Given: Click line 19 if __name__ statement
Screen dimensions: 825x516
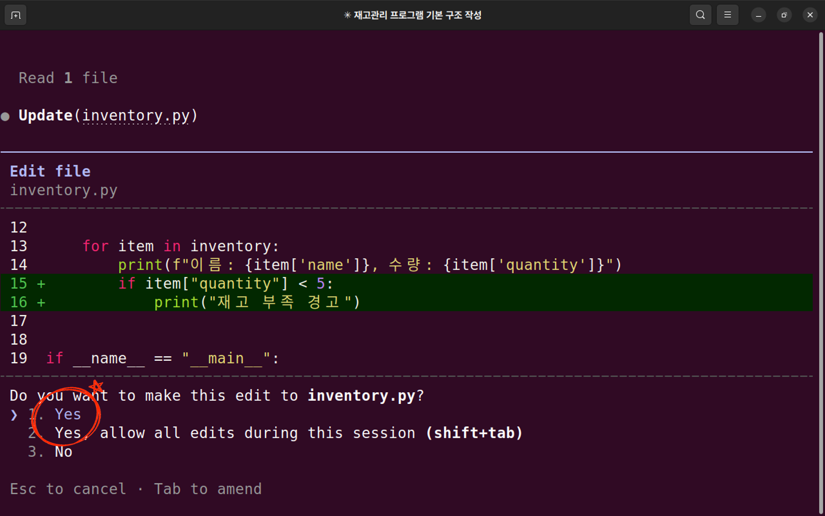Looking at the screenshot, I should pyautogui.click(x=162, y=359).
